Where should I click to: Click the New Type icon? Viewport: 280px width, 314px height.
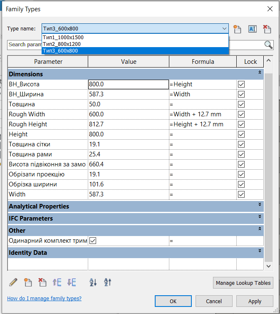pos(238,29)
